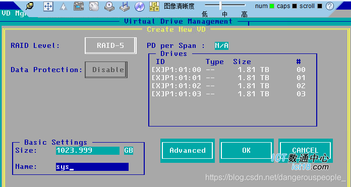The height and width of the screenshot is (187, 351).
Task: Click the 'Type' column header in Drives
Action: coord(215,62)
